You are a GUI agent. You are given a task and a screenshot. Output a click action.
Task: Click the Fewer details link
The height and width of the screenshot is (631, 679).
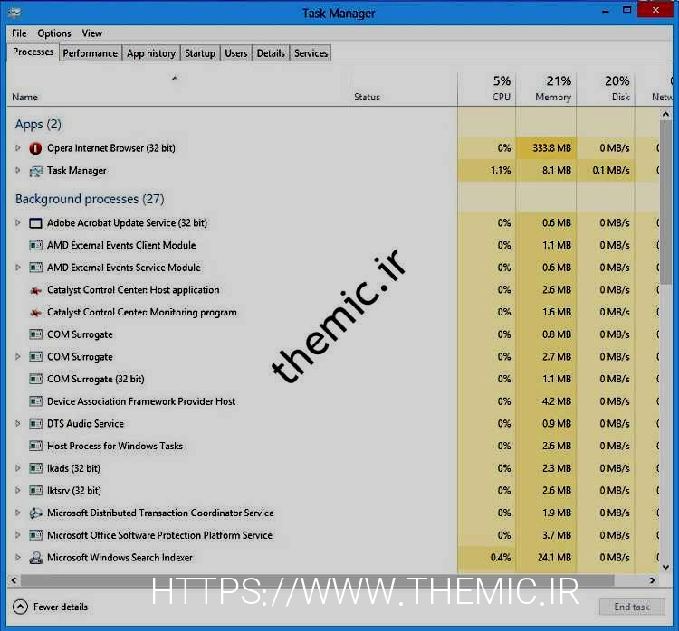(61, 607)
